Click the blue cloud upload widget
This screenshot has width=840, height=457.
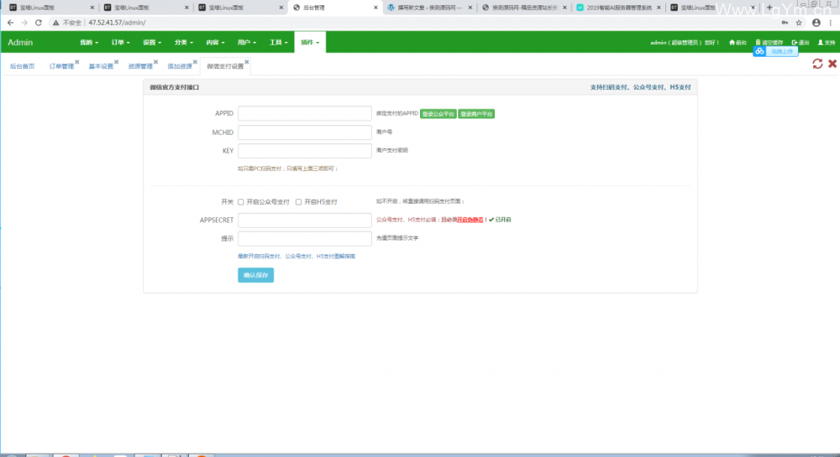[x=775, y=51]
